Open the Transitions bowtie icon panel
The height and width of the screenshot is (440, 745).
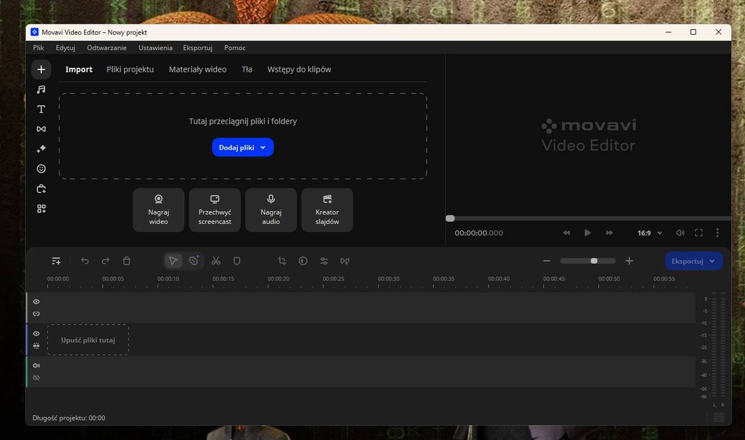tap(41, 129)
